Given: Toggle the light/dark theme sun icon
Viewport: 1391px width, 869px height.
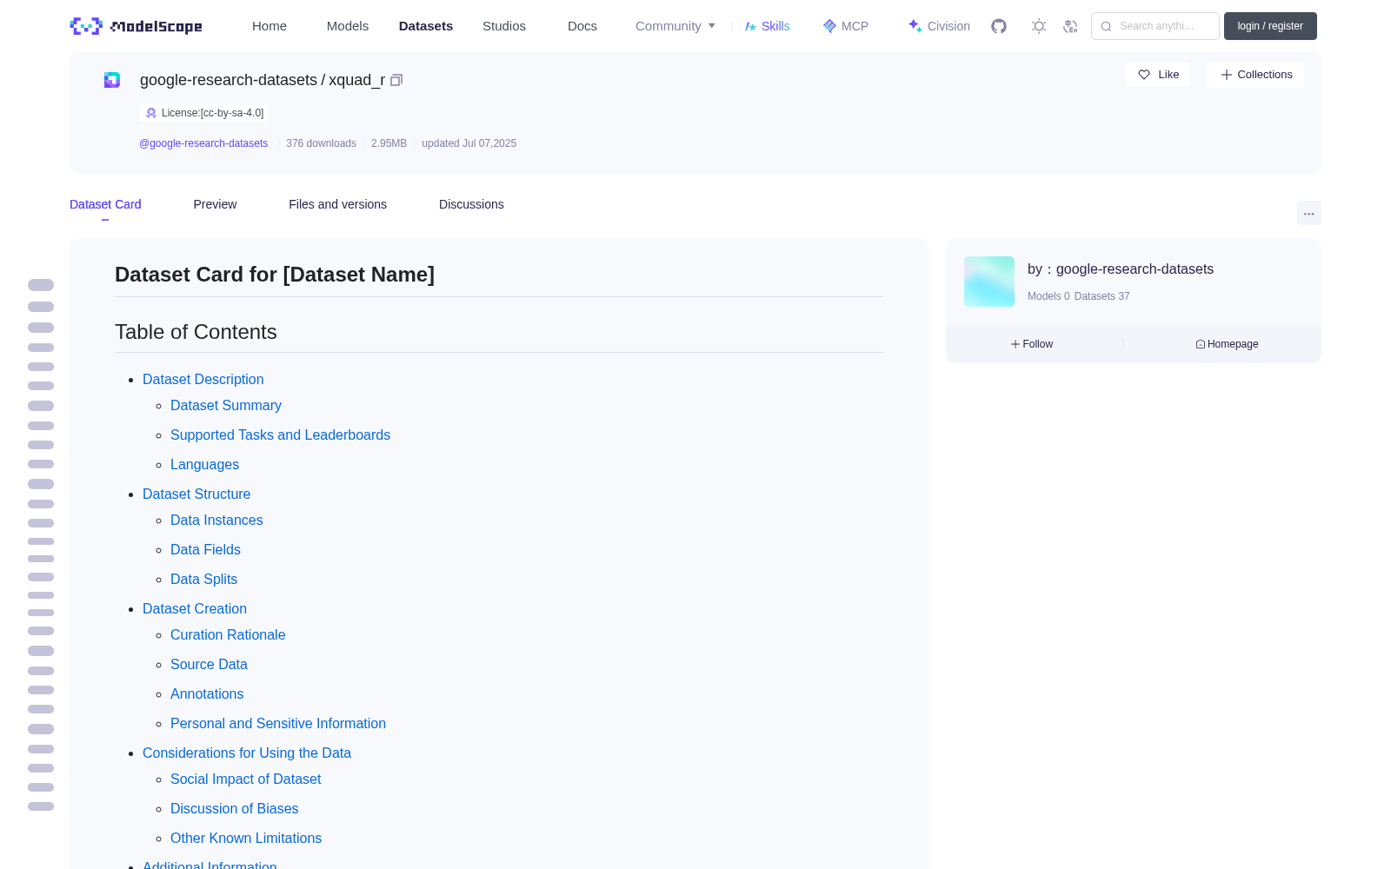Looking at the screenshot, I should [1039, 26].
